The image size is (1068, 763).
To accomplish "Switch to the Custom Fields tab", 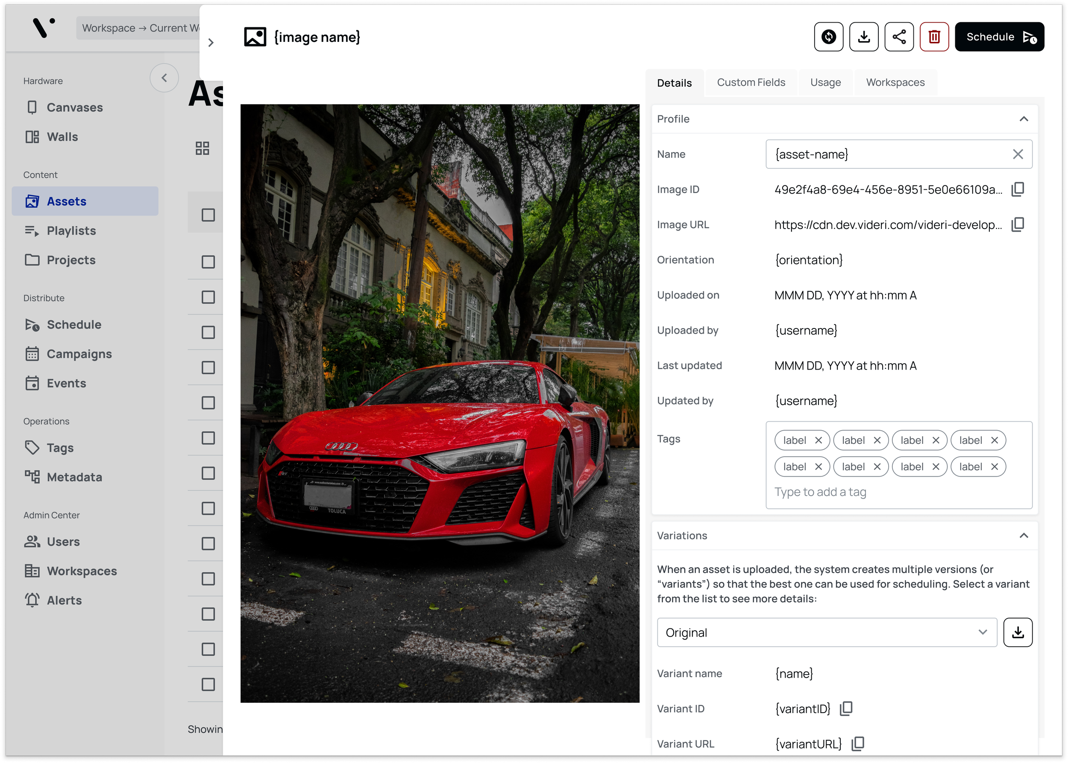I will coord(751,82).
